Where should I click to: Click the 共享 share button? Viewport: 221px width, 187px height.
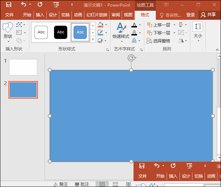208,15
